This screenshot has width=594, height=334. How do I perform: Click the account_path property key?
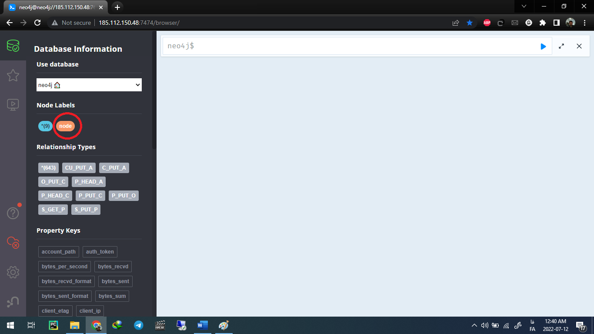[59, 252]
